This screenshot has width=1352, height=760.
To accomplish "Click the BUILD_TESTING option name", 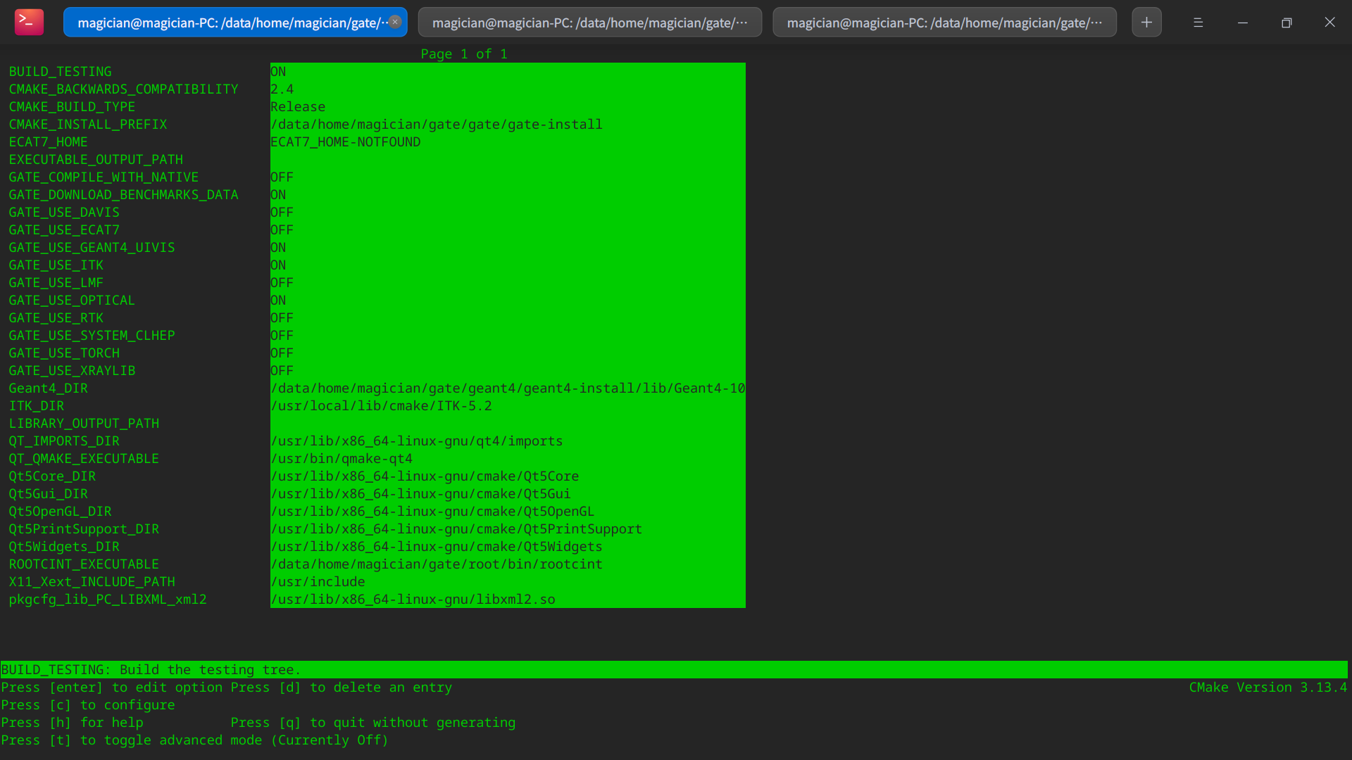I will coord(60,72).
